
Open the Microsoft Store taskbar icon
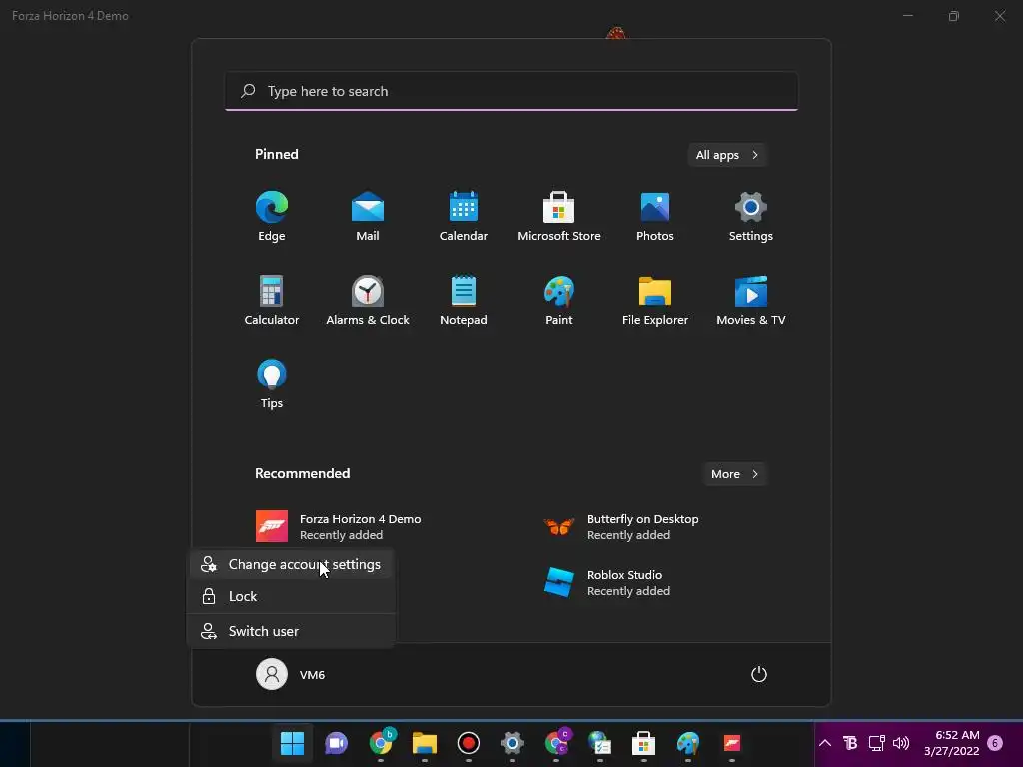coord(644,743)
